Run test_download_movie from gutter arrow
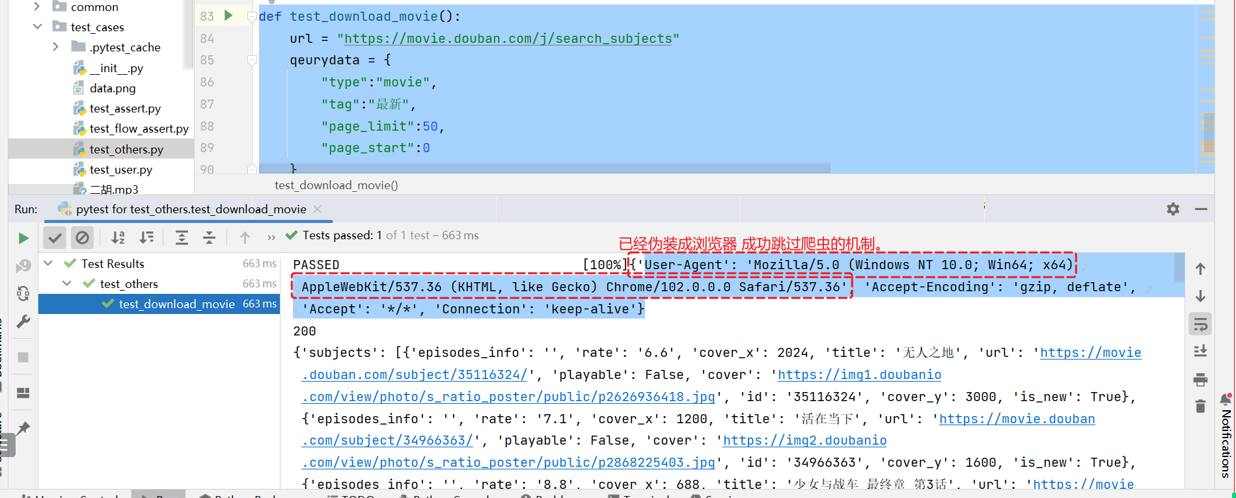This screenshot has height=498, width=1236. 228,16
